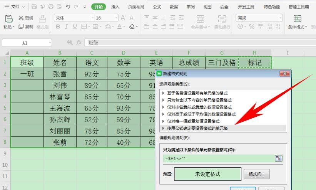This screenshot has height=190, width=316.
Task: Click the Clear eraser icon
Action: [x=132, y=26]
